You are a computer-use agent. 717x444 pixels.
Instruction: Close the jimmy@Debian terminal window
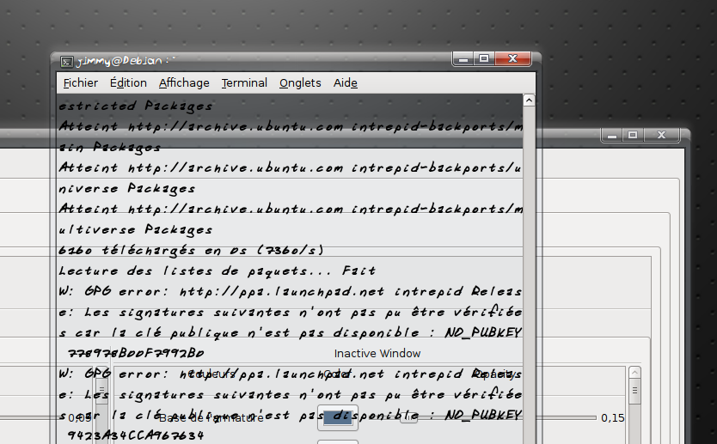pyautogui.click(x=512, y=59)
